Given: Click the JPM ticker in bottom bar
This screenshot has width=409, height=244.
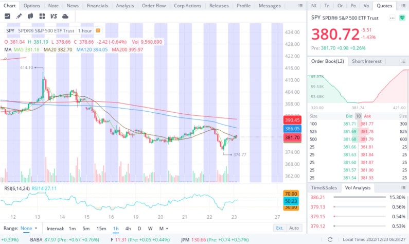Looking at the screenshot, I should (x=185, y=239).
